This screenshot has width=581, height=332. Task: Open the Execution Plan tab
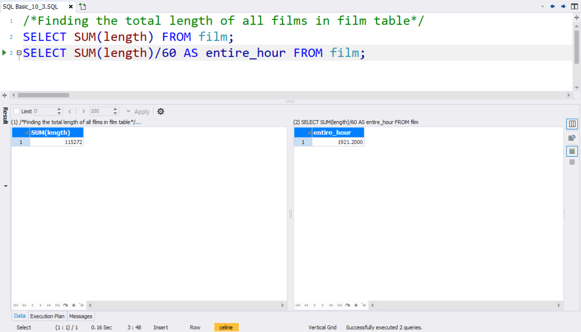(47, 316)
